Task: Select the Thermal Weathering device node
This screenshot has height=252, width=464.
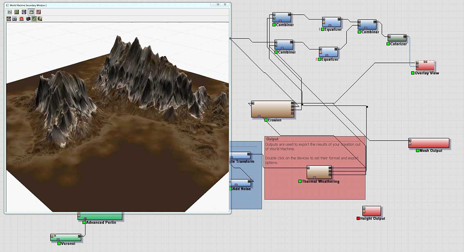Action: click(319, 172)
